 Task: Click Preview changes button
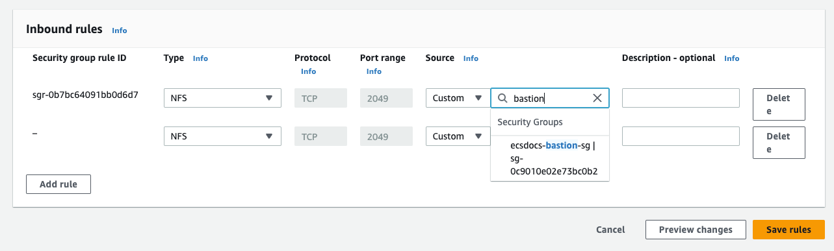pos(696,230)
